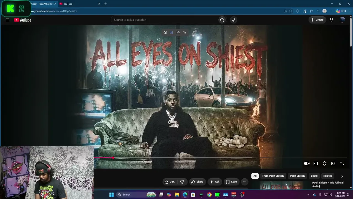Open the system volume control
Image resolution: width=353 pixels, height=199 pixels.
tap(330, 195)
